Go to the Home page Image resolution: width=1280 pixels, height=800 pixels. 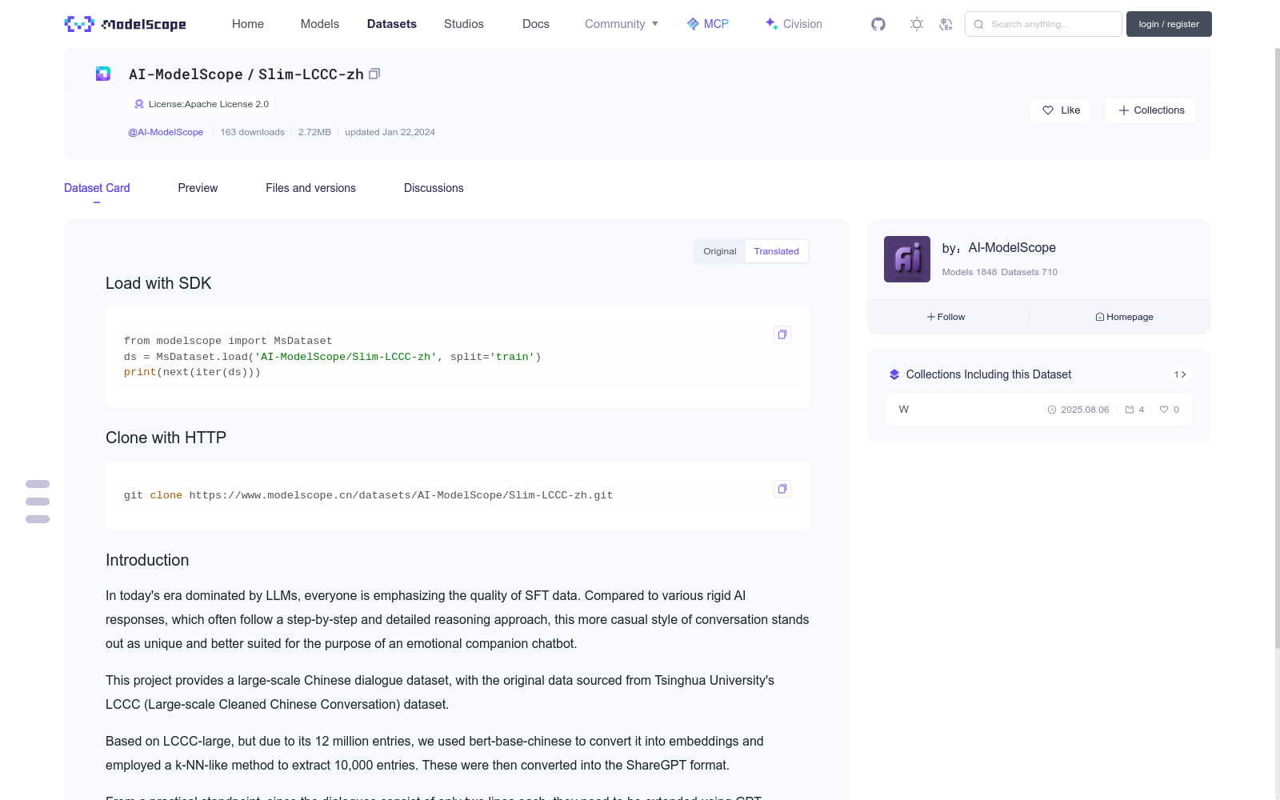[x=248, y=24]
